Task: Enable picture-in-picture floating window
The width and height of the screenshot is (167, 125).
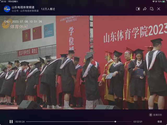Action: [x=152, y=9]
